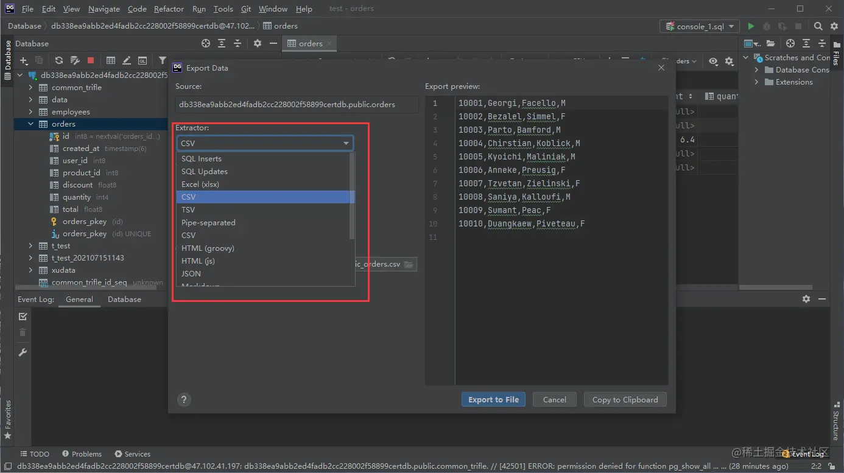
Task: Toggle the mark-all-read checkmark in Event Log
Action: pos(23,317)
